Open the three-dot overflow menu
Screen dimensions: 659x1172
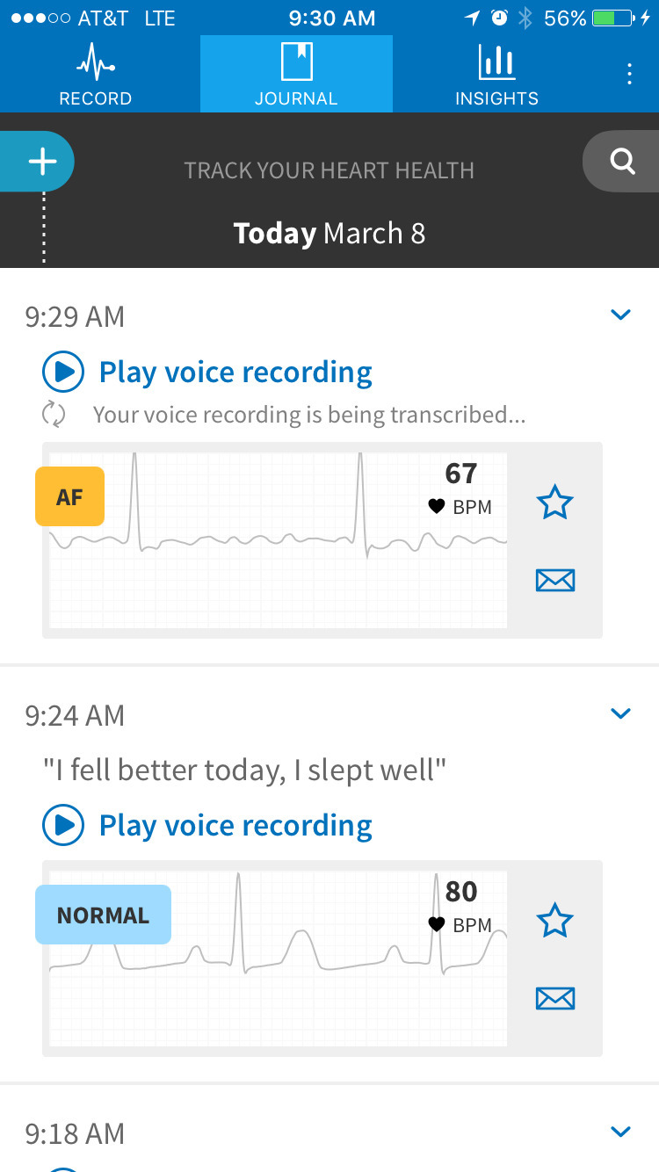pyautogui.click(x=629, y=74)
